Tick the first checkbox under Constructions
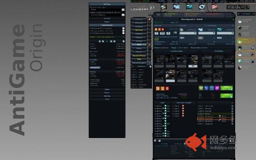The width and height of the screenshot is (256, 160). coord(124,28)
